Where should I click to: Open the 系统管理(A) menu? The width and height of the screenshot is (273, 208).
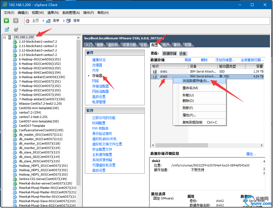(x=71, y=13)
